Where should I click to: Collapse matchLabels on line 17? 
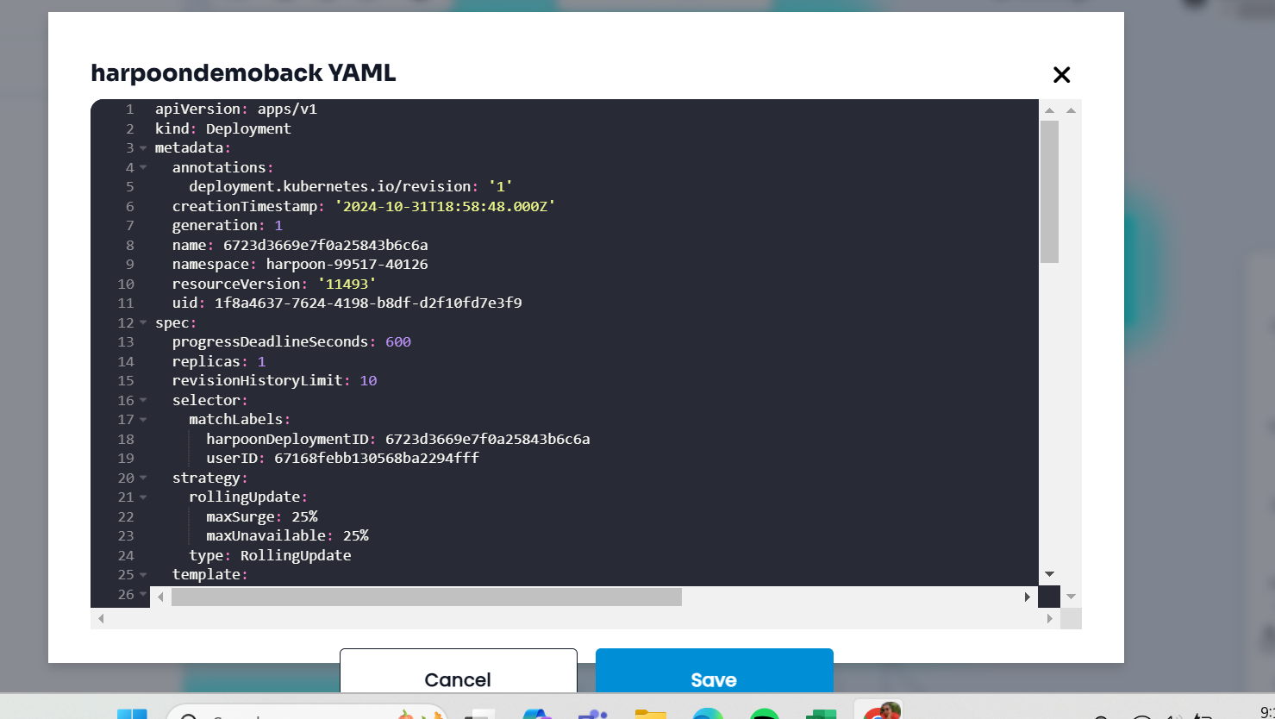(143, 420)
